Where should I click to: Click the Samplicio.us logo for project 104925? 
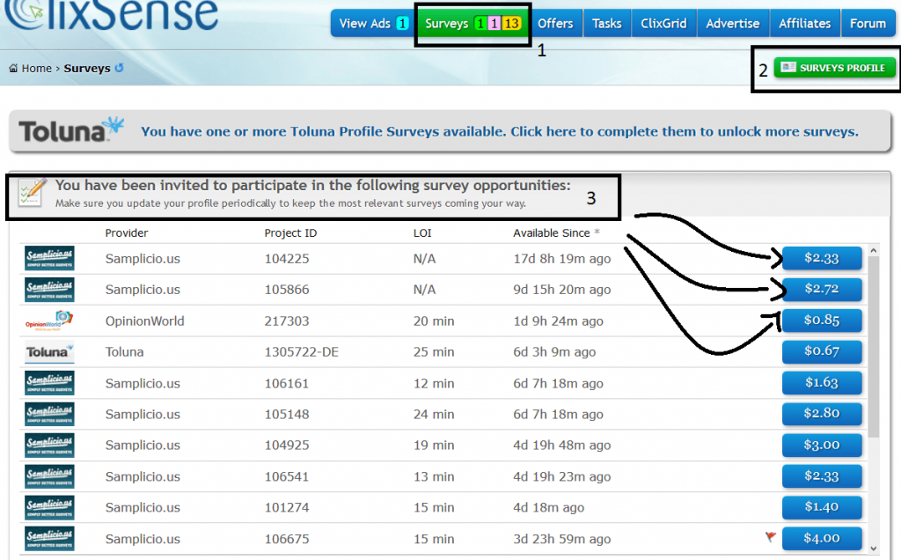point(49,445)
